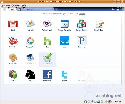The image size is (125, 104).
Task: Click the Chrome OS menu circle button
Action: [x=4, y=9]
